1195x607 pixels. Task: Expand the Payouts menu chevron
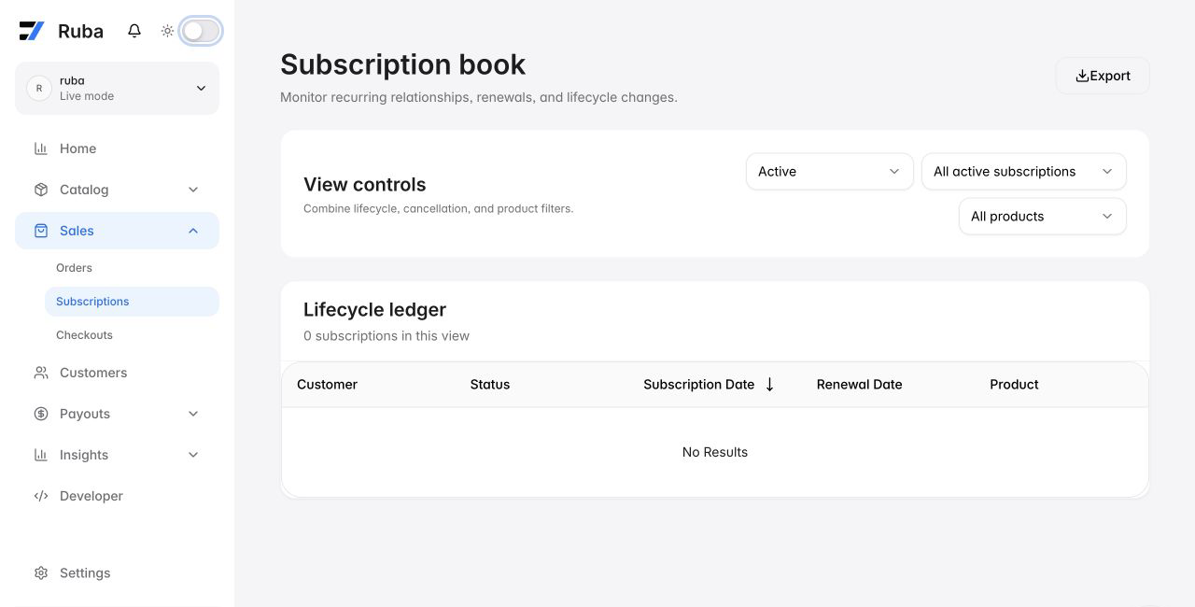click(193, 414)
